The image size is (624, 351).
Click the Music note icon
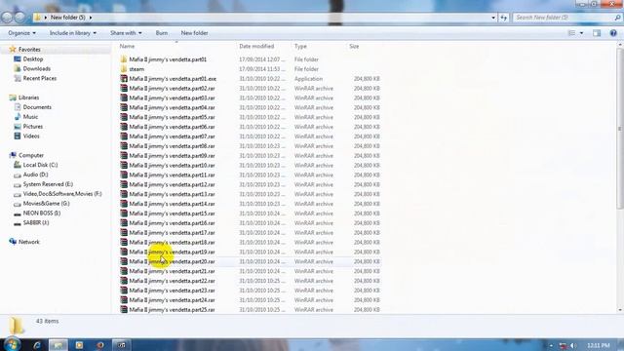click(x=18, y=117)
